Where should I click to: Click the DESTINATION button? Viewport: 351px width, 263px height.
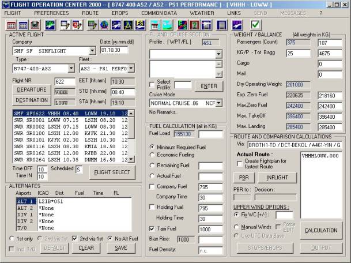point(32,100)
